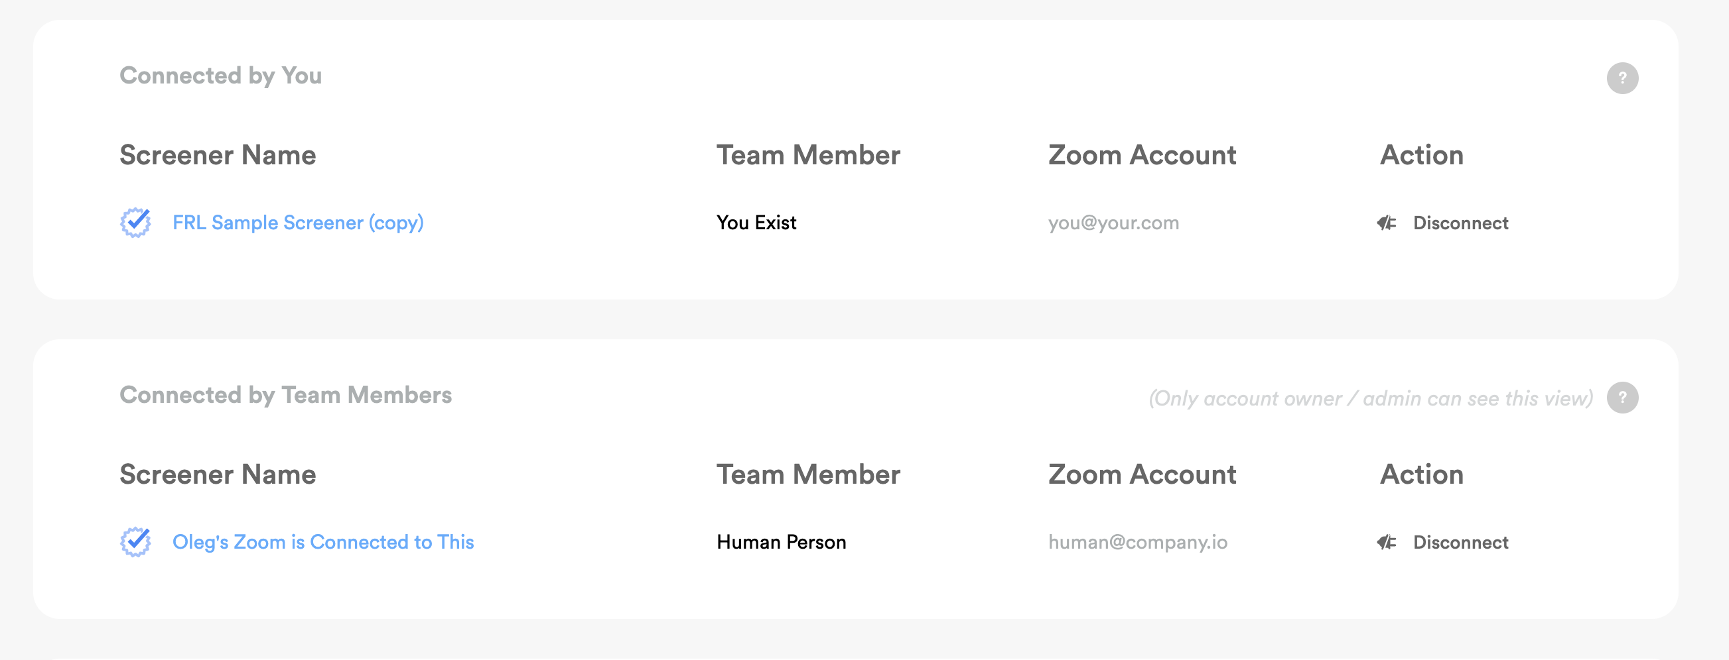Click Screener Name header in Connected by You

pos(218,156)
